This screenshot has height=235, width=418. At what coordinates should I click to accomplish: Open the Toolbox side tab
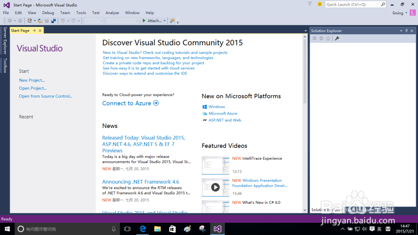coord(5,65)
